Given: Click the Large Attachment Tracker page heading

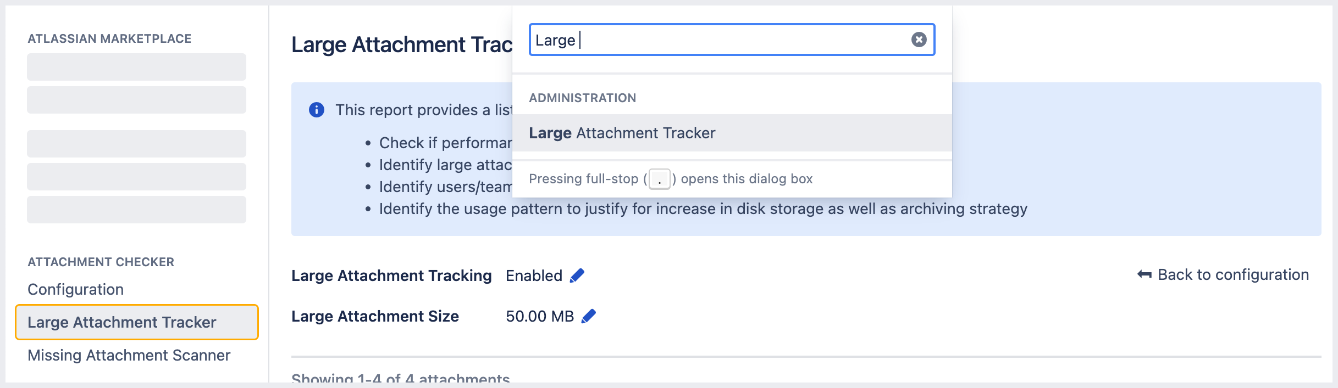Looking at the screenshot, I should coord(401,44).
